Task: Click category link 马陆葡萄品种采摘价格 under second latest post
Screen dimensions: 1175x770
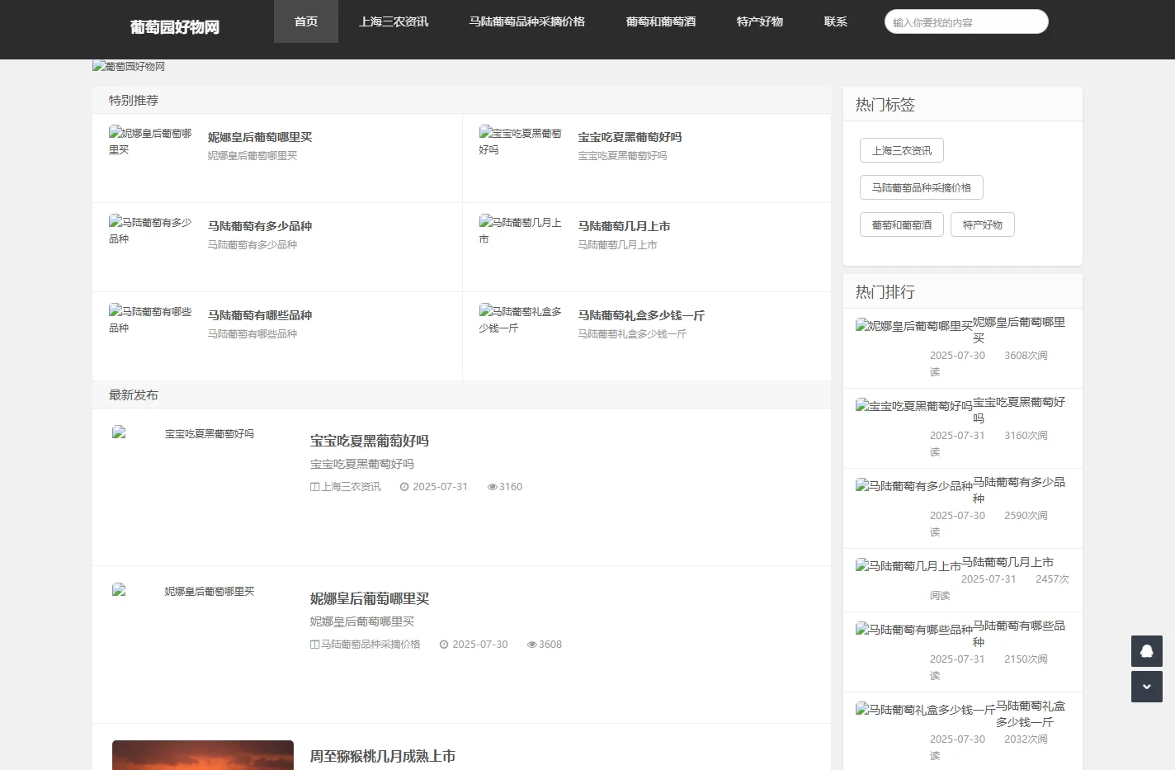Action: coord(371,645)
